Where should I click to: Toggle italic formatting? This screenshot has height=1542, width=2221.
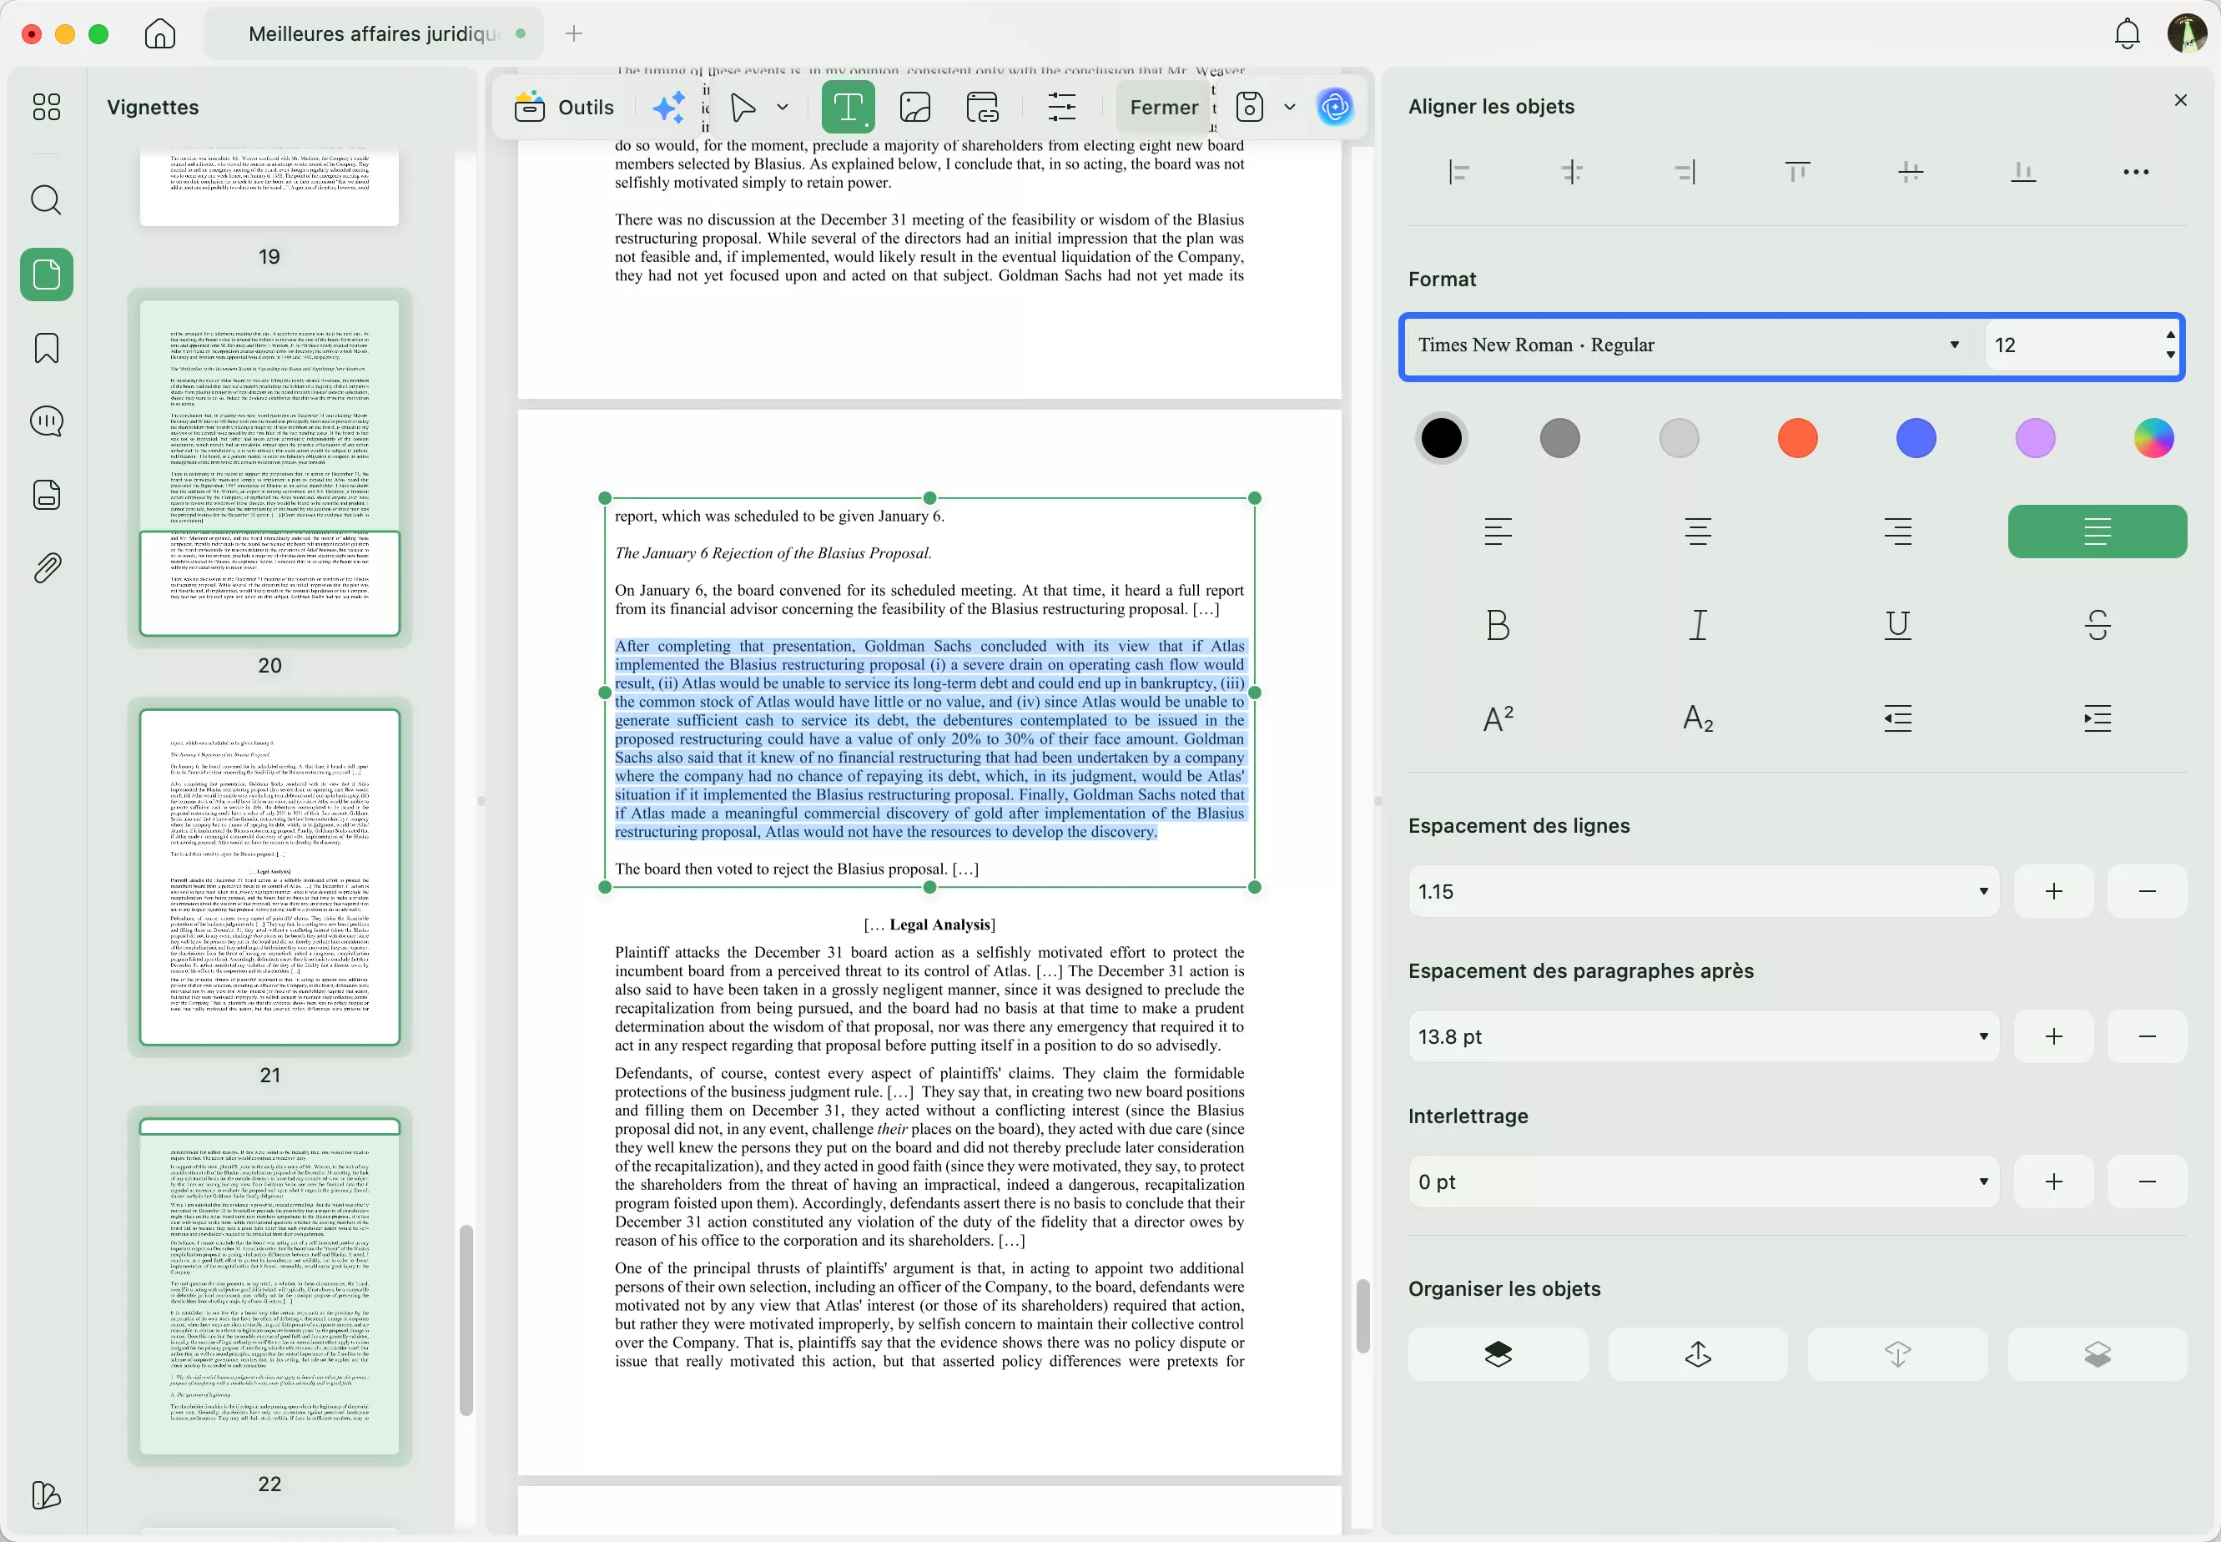pos(1697,625)
